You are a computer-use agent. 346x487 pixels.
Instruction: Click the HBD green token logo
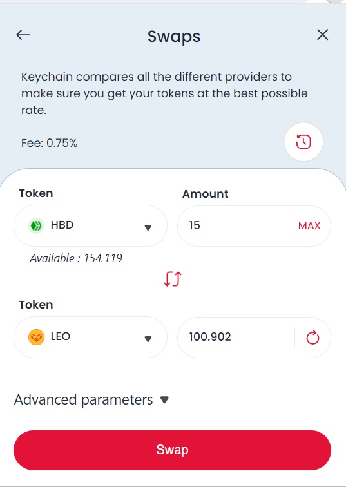tap(36, 225)
